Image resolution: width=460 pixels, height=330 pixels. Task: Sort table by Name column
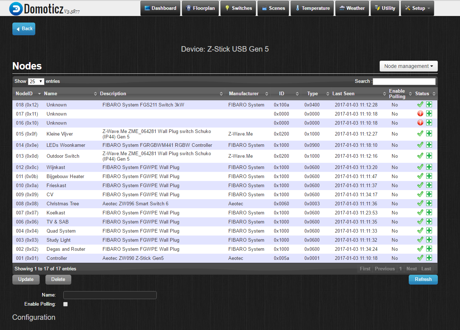pos(70,93)
